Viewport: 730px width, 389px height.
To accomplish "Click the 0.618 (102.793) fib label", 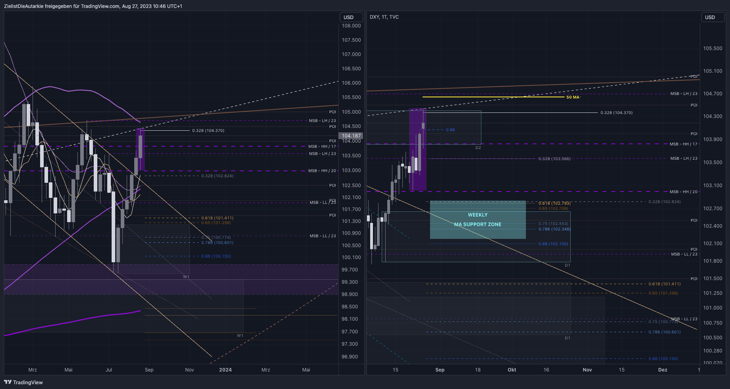I will click(x=554, y=203).
